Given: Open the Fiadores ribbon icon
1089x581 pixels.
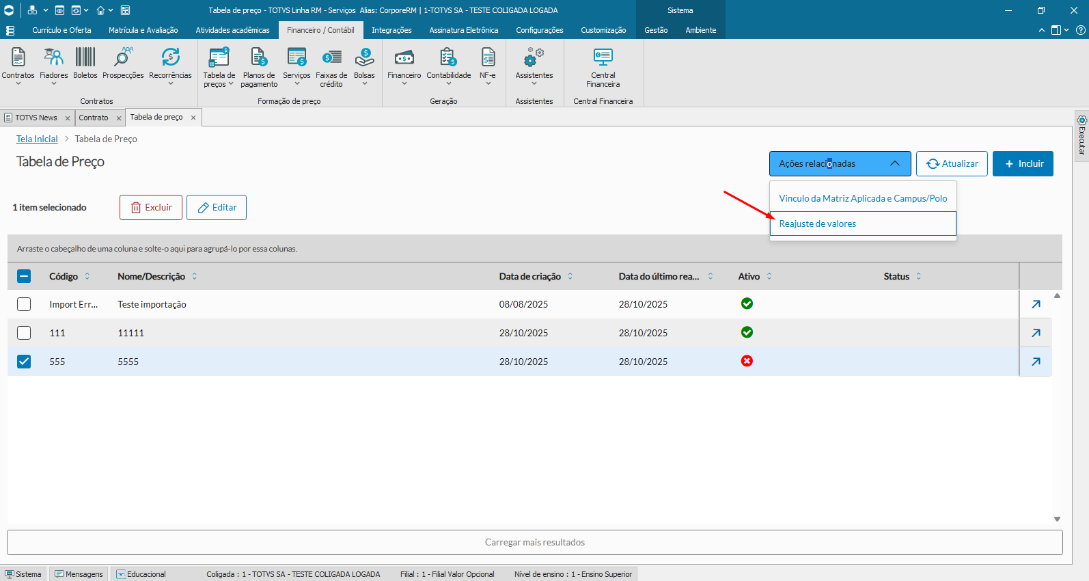Looking at the screenshot, I should [x=53, y=57].
